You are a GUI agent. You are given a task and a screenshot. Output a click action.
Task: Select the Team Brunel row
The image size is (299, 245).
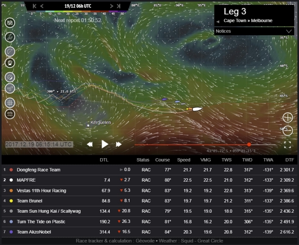point(149,201)
